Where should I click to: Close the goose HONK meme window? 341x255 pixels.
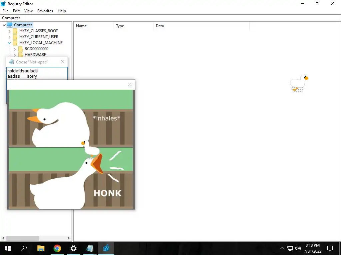pos(130,84)
